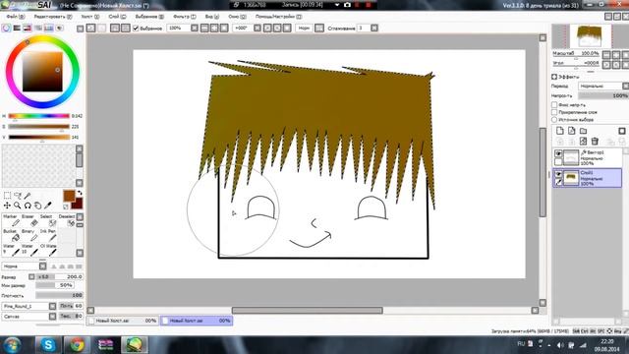Open the layer blending mode dropdown
Viewport: 629px width, 354px height.
tap(602, 86)
